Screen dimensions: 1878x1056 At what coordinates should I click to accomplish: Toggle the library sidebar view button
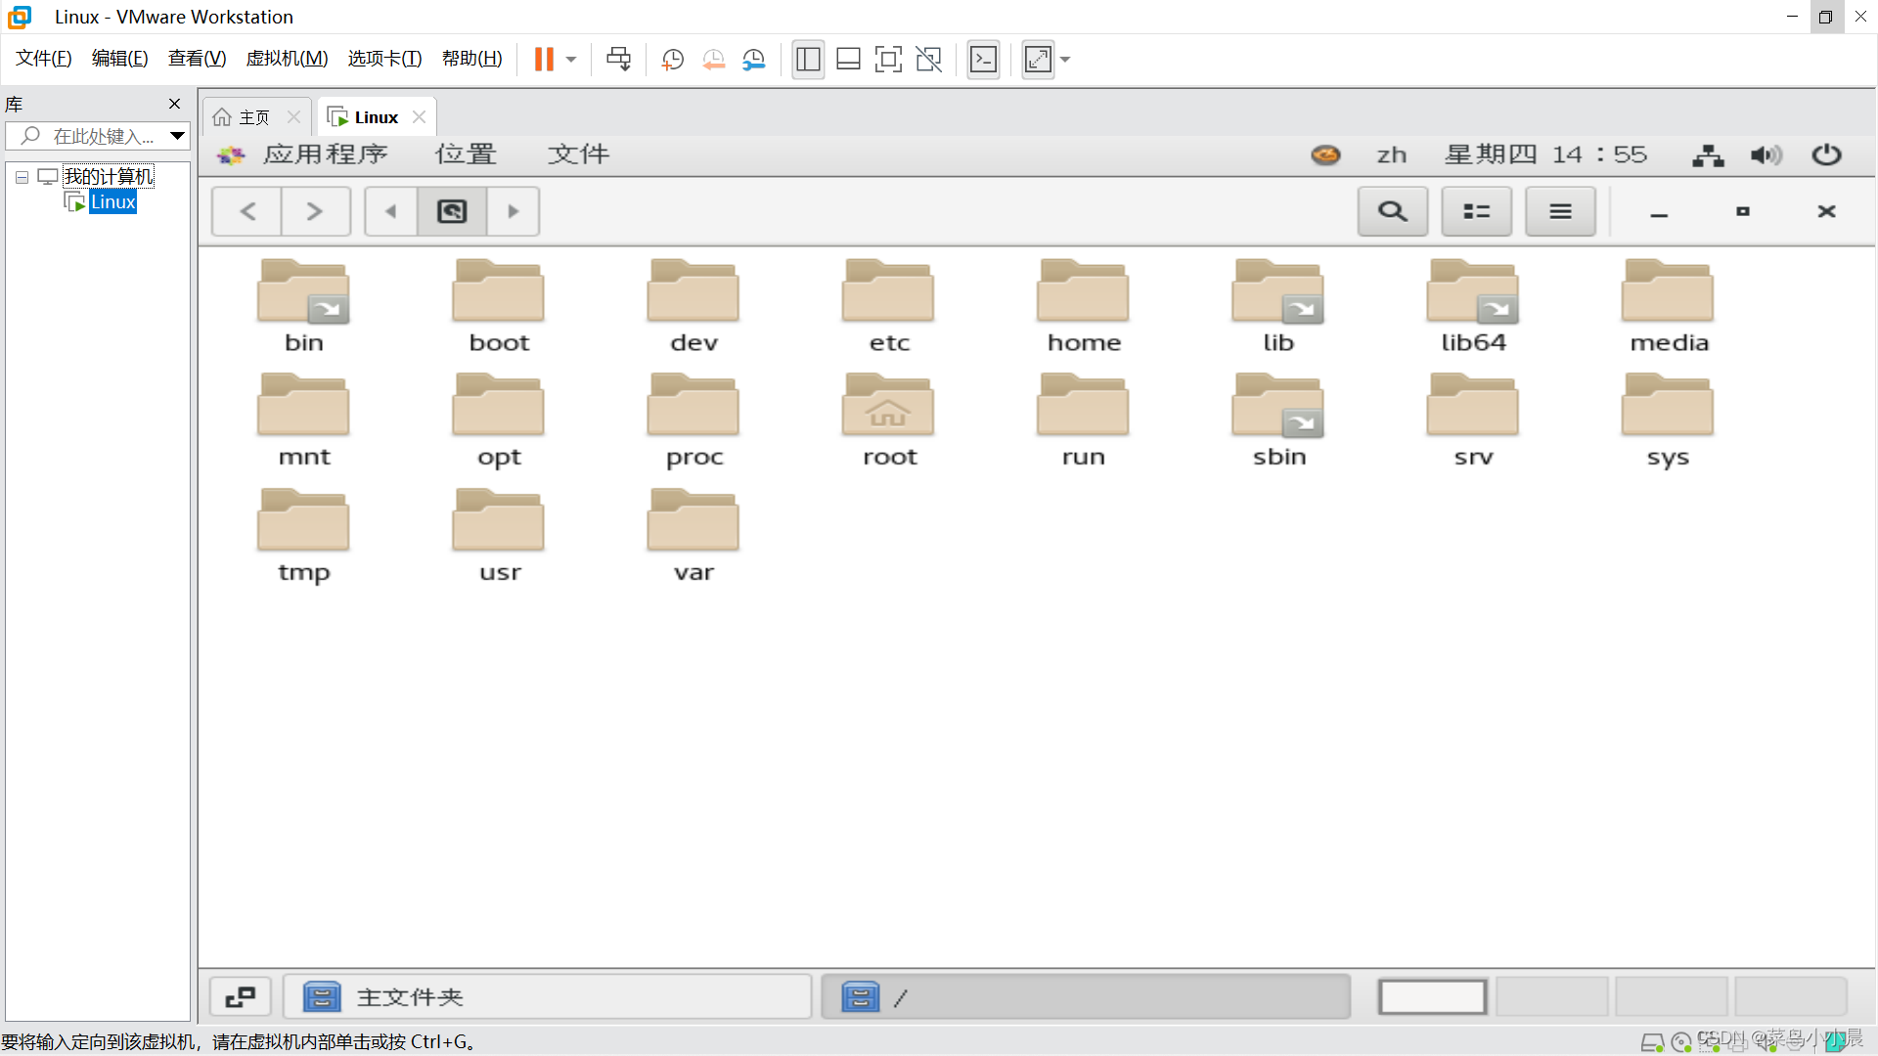(x=808, y=60)
